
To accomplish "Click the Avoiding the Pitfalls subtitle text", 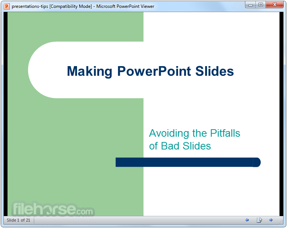I will tap(194, 139).
